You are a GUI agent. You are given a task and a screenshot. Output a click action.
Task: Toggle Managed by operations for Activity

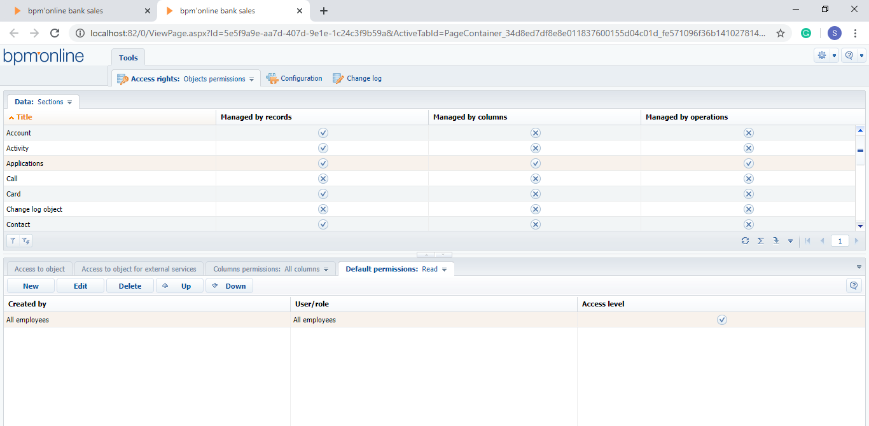(x=749, y=148)
